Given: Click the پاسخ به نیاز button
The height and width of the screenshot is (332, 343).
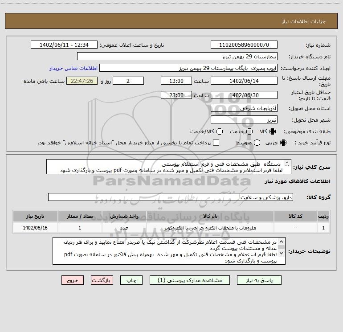Looking at the screenshot, I should coord(259,280).
